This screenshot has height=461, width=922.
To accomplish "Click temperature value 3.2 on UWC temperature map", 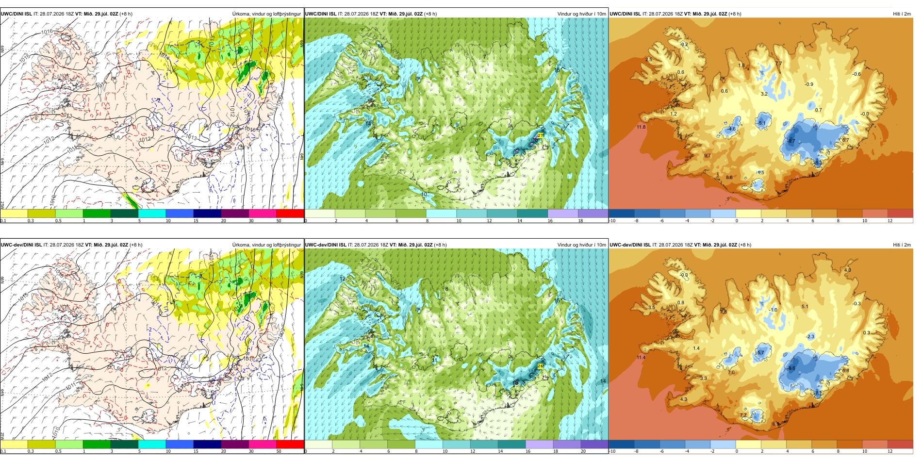I will click(764, 94).
